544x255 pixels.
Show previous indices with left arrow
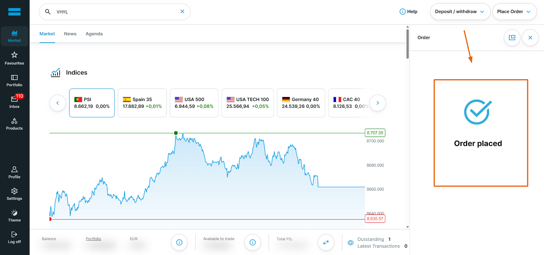[x=58, y=103]
